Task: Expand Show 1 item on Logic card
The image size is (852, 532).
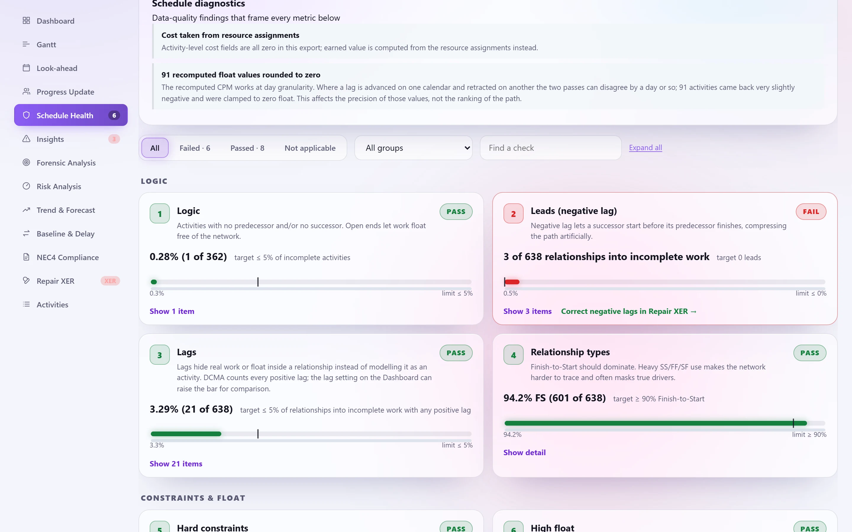Action: point(172,311)
